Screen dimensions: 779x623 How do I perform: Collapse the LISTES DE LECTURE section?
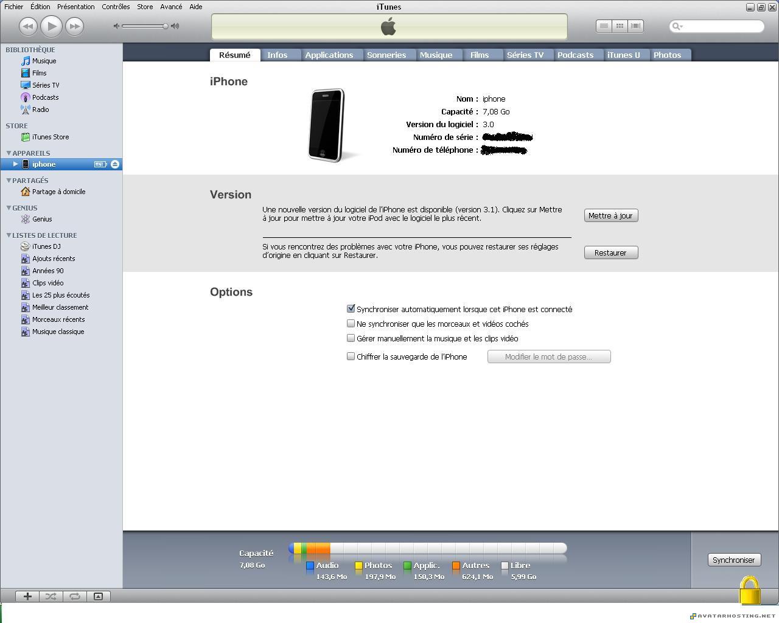click(9, 235)
